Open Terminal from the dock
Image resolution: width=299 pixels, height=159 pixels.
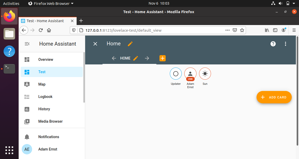[9, 69]
